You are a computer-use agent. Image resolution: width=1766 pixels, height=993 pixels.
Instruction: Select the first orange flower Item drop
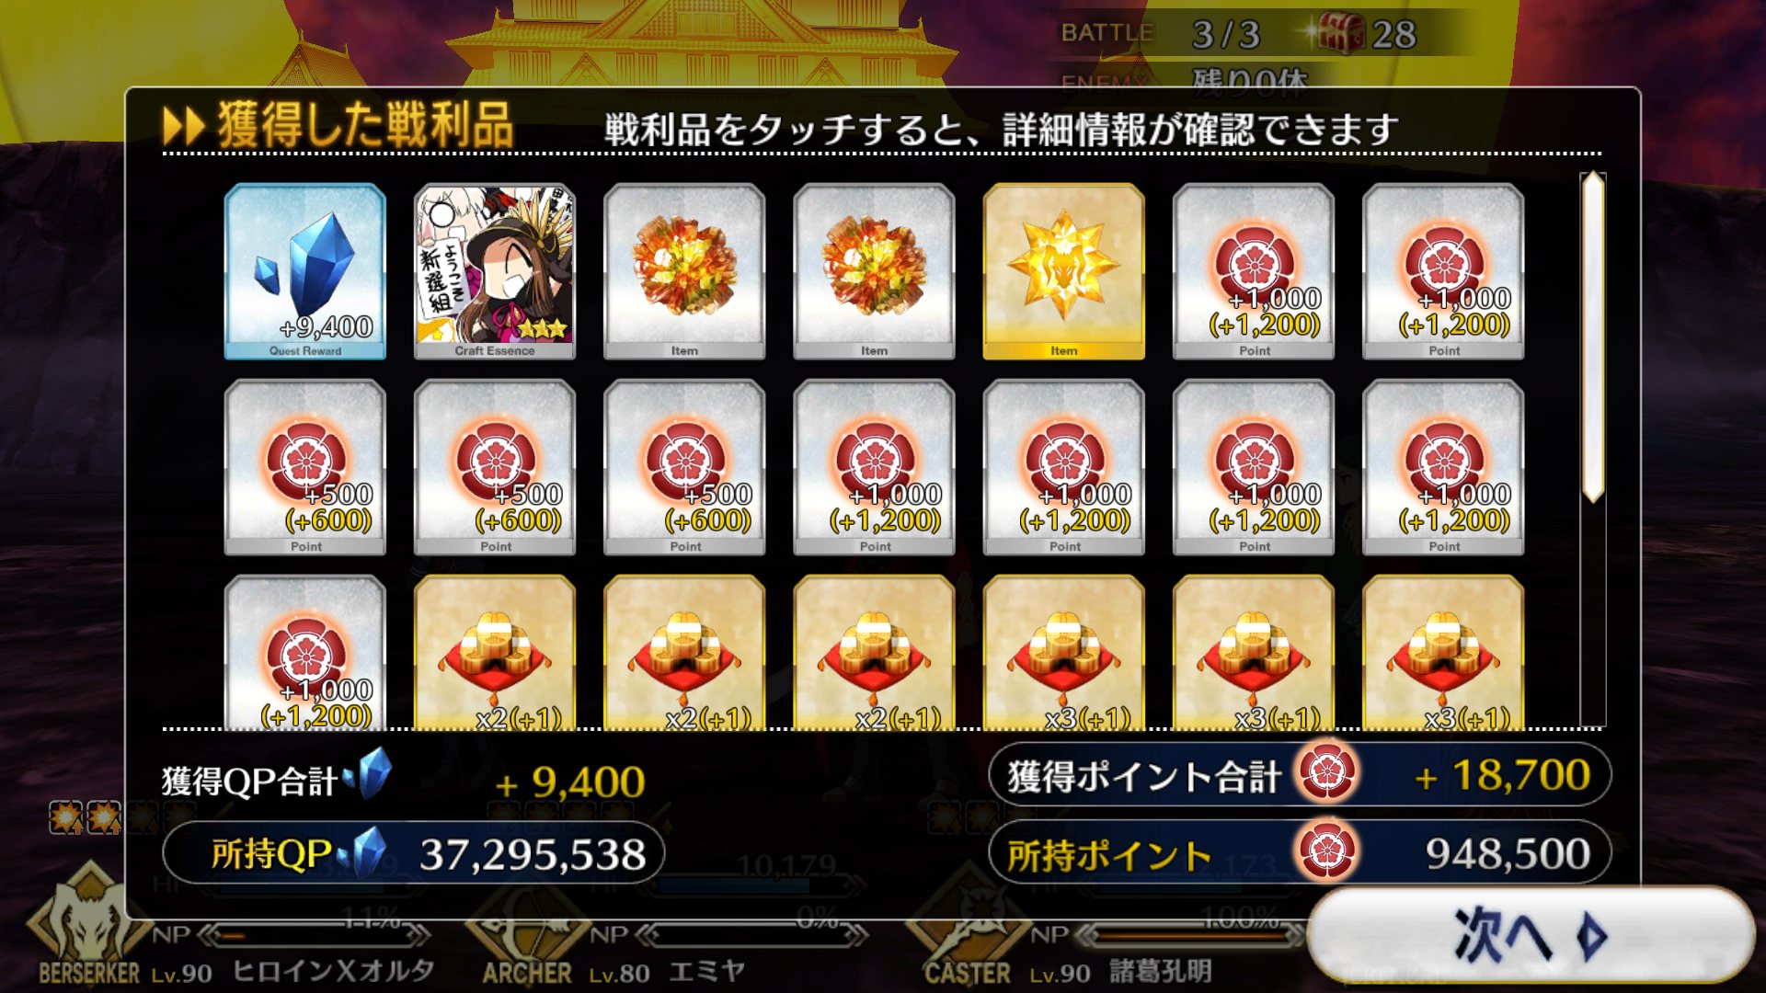pos(684,271)
